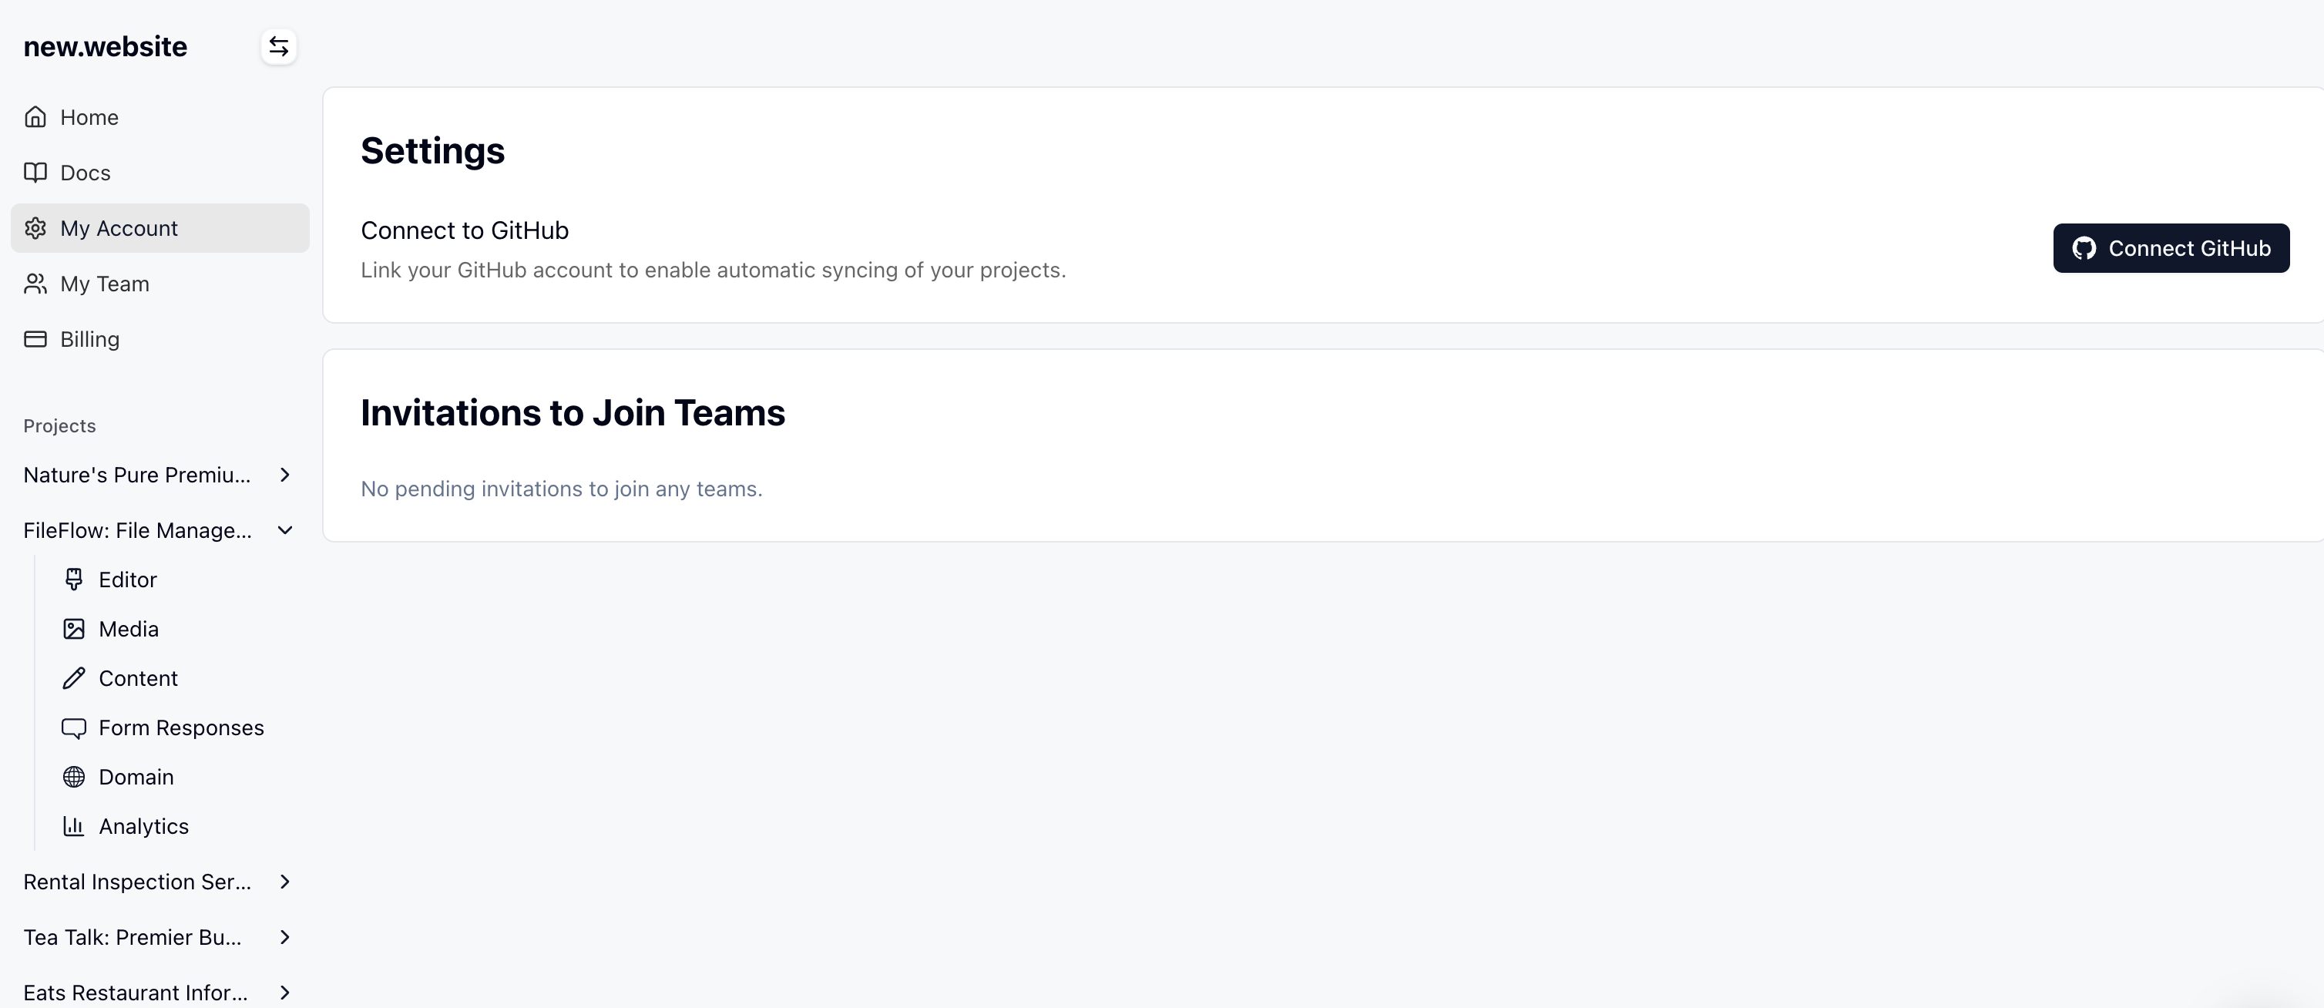Click the Docs book icon

point(35,173)
